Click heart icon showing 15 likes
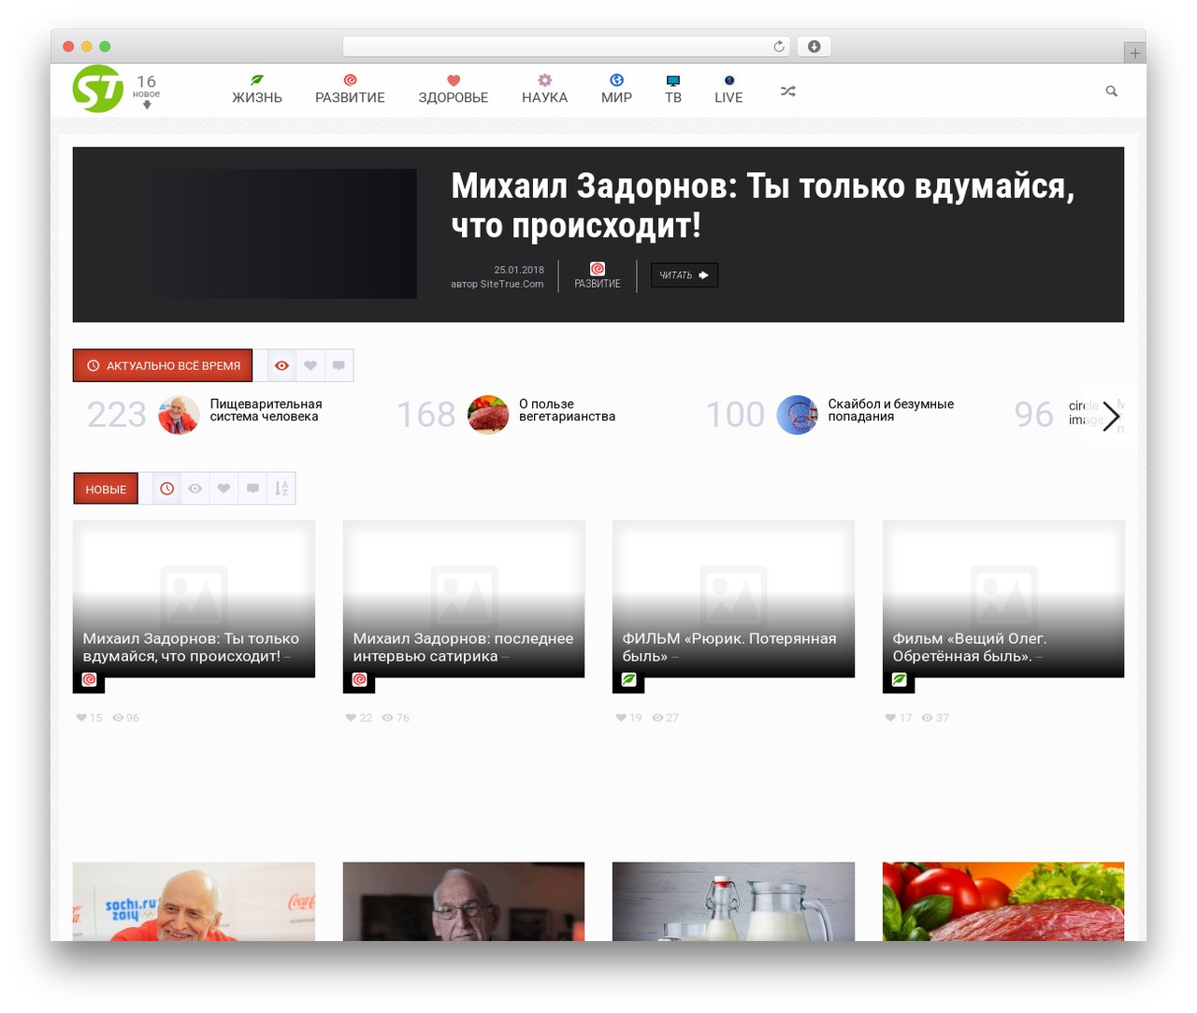The width and height of the screenshot is (1197, 1013). pos(81,718)
